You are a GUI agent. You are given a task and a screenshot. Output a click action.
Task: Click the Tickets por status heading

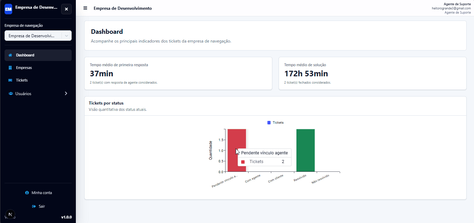click(x=106, y=103)
